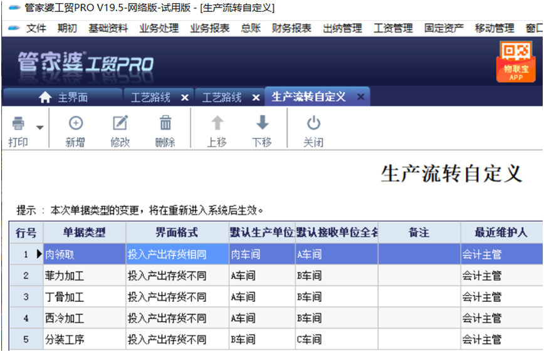Click row number 4 cell
The height and width of the screenshot is (352, 544).
pyautogui.click(x=26, y=318)
